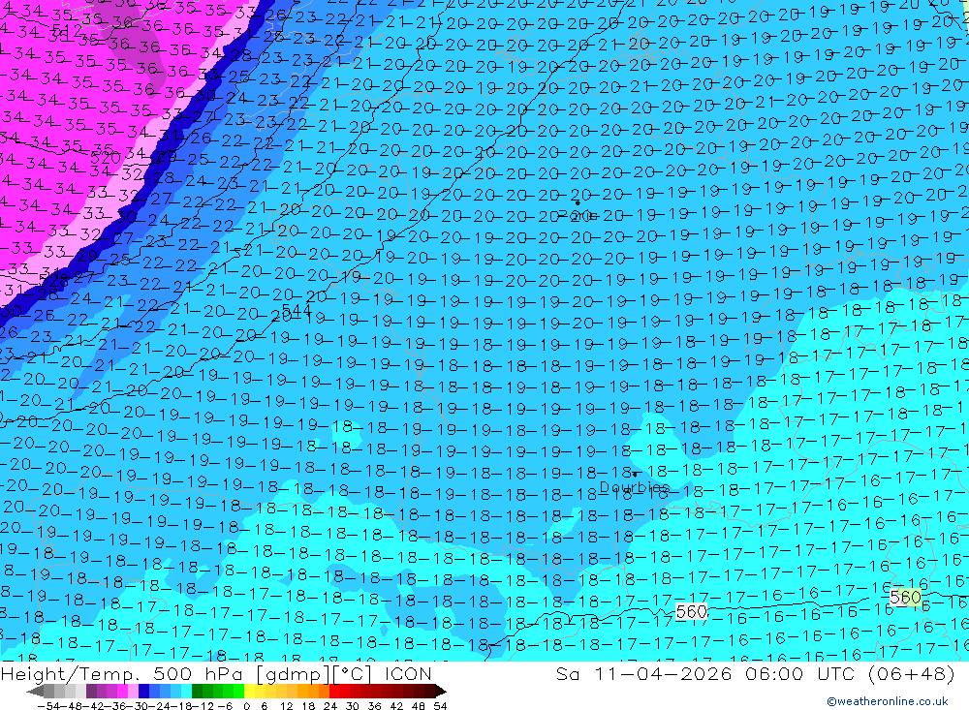
Task: Click the white-boxed 560 contour label
Action: pos(691,612)
